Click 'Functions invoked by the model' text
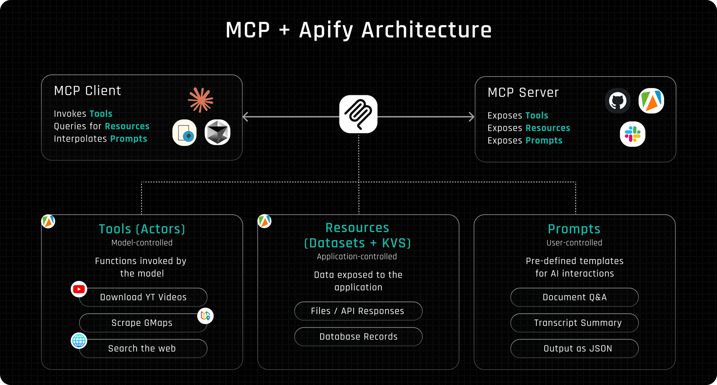 coord(141,267)
